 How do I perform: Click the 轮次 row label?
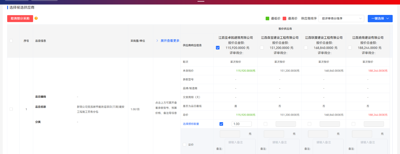click(185, 62)
